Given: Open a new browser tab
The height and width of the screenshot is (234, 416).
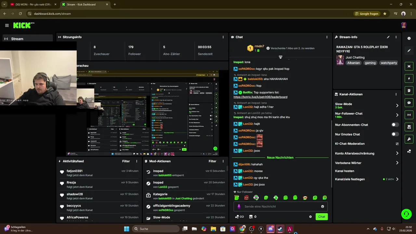Looking at the screenshot, I should coord(115,5).
